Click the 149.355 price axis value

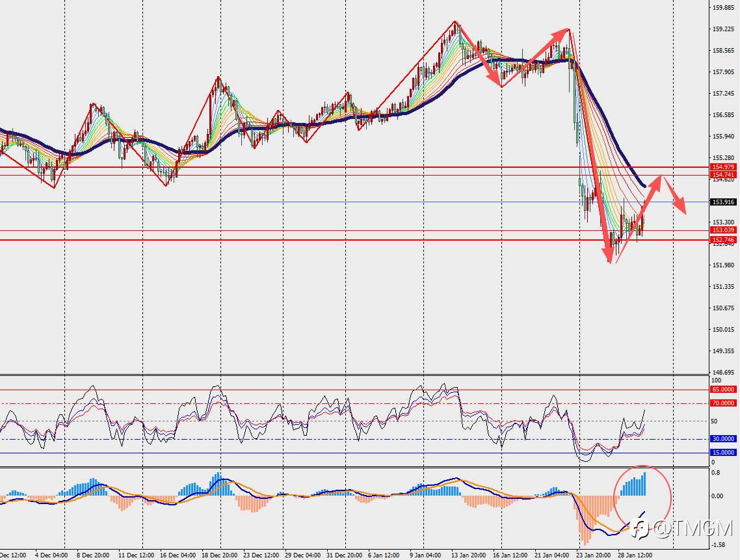723,351
